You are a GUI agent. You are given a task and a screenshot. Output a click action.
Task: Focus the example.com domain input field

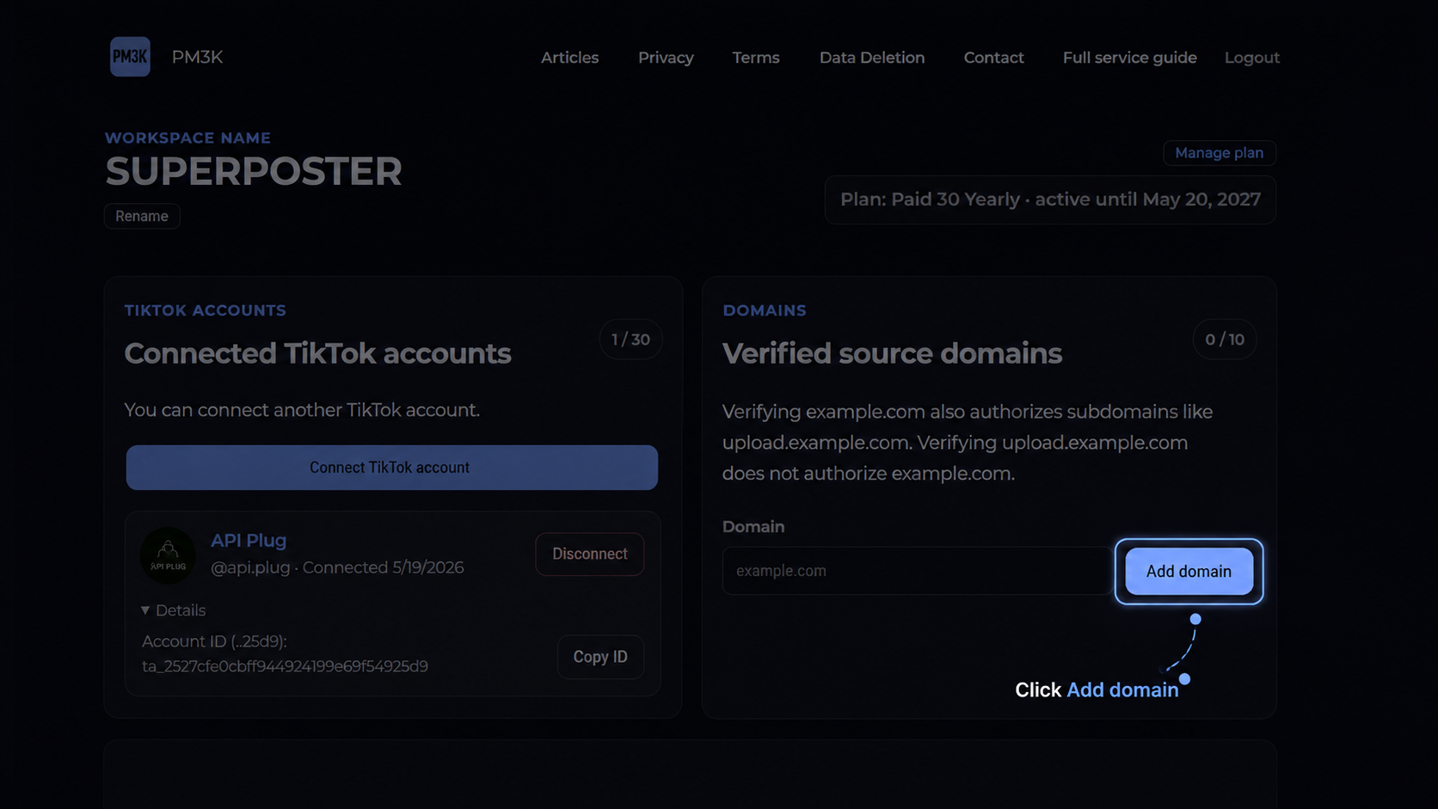(x=917, y=571)
